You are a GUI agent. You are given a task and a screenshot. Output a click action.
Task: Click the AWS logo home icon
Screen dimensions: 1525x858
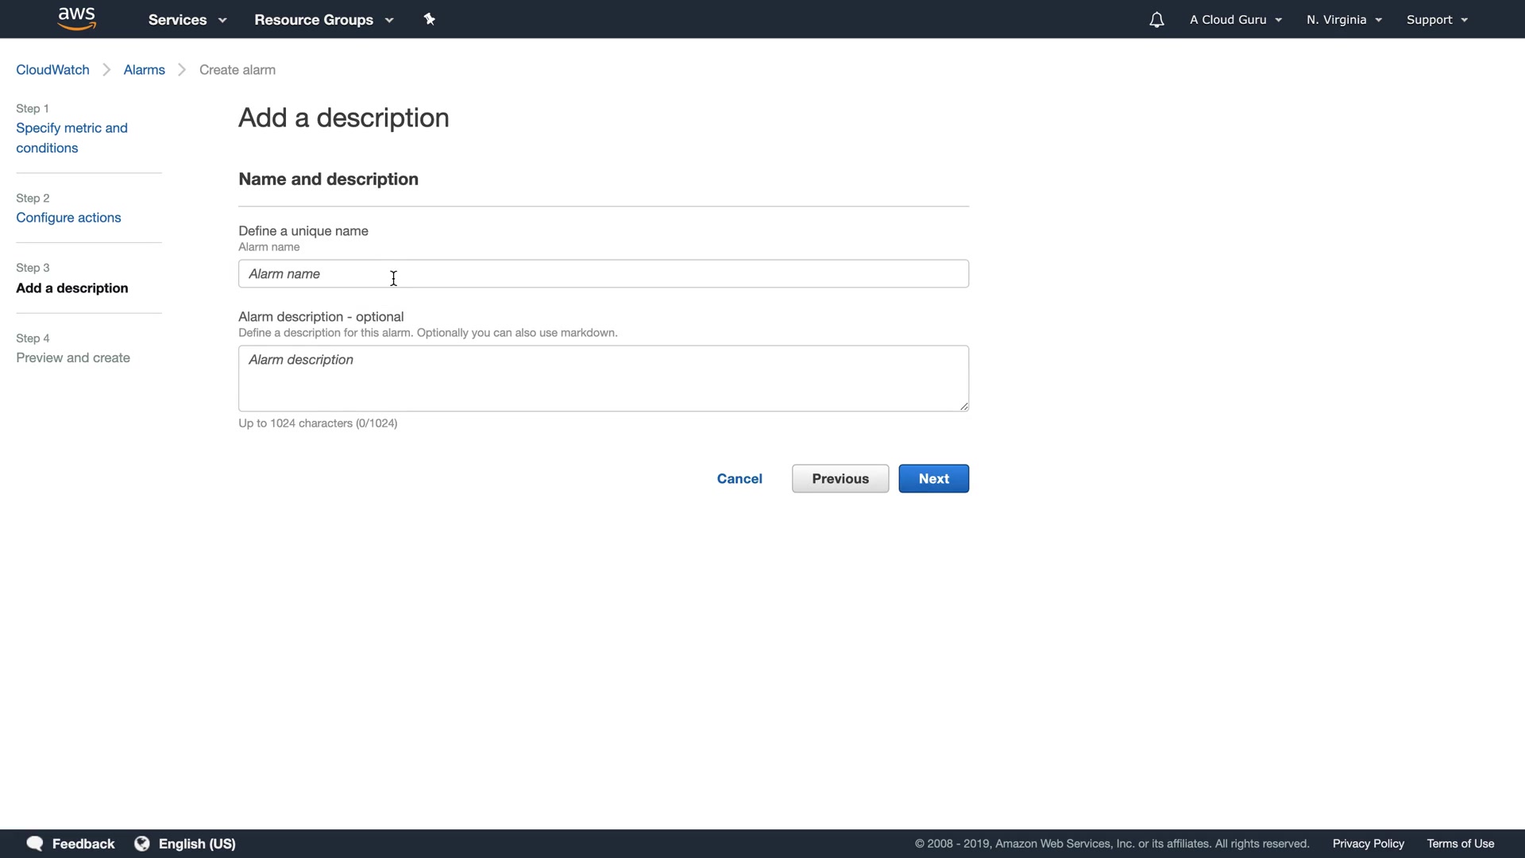point(77,19)
